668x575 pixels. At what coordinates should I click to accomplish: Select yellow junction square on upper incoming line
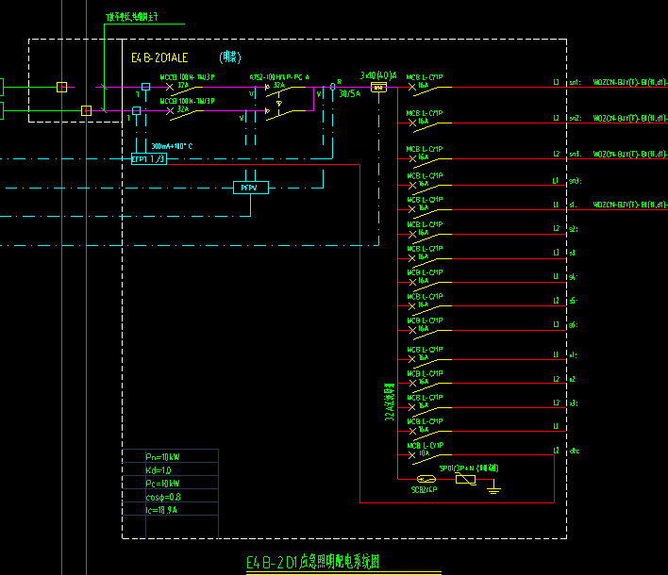click(61, 88)
